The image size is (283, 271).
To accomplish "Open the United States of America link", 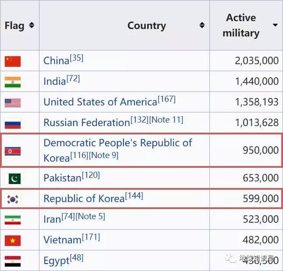I will pos(100,102).
